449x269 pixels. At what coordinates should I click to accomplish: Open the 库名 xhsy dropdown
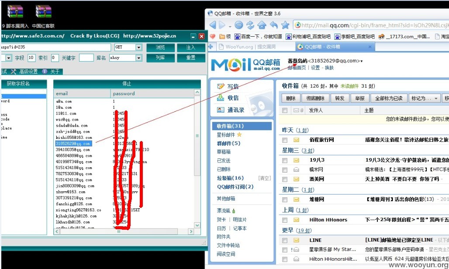(x=138, y=58)
